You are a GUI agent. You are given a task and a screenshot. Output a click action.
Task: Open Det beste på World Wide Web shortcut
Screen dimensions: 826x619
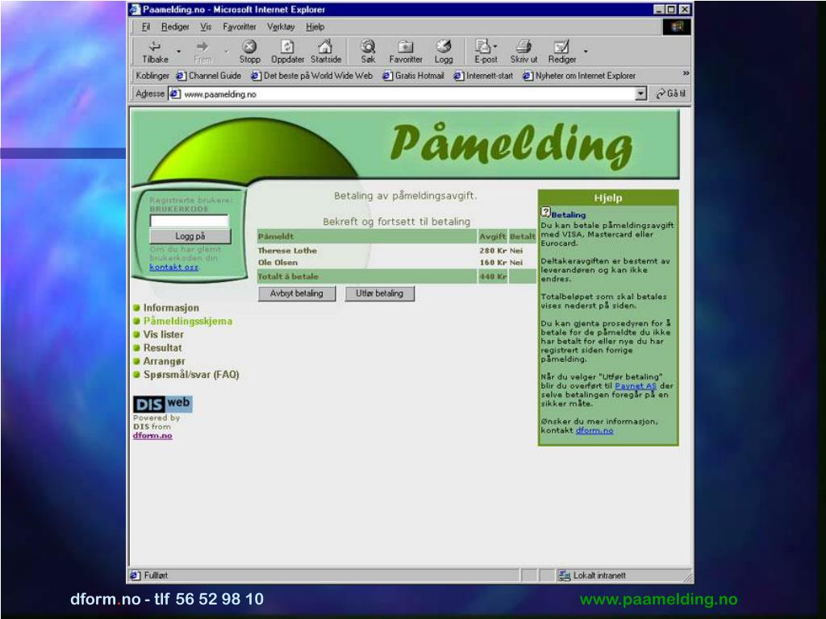[x=312, y=76]
